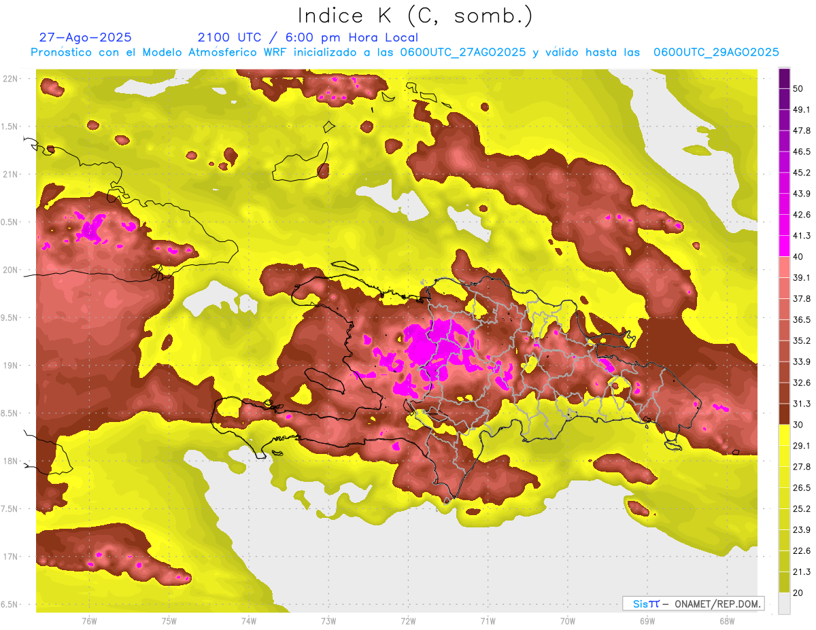This screenshot has width=816, height=630.
Task: Click the colorbar label "30"
Action: (799, 425)
